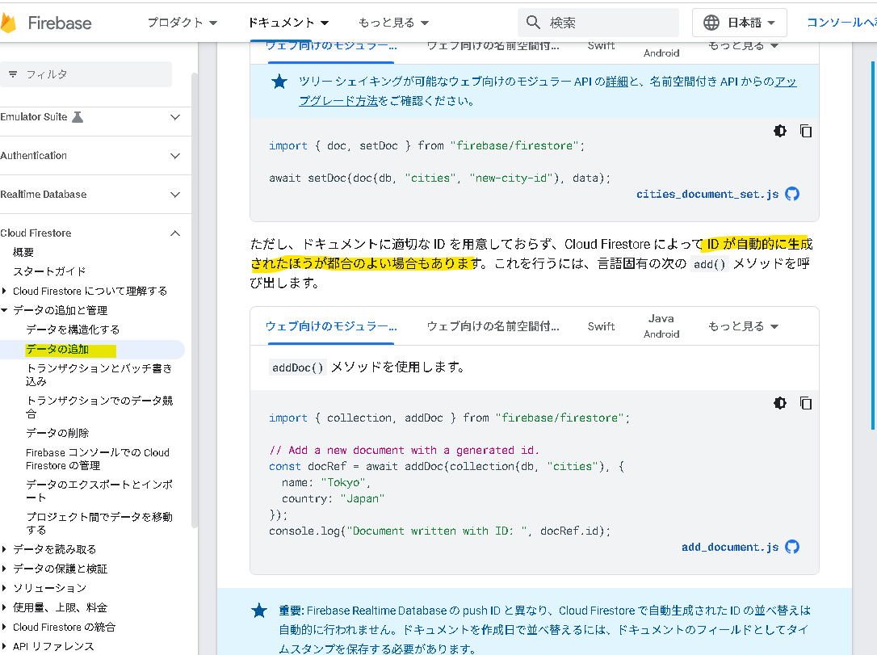Open トランザクションでのデータ競合 page
Screen dimensions: 877x655
tap(99, 407)
